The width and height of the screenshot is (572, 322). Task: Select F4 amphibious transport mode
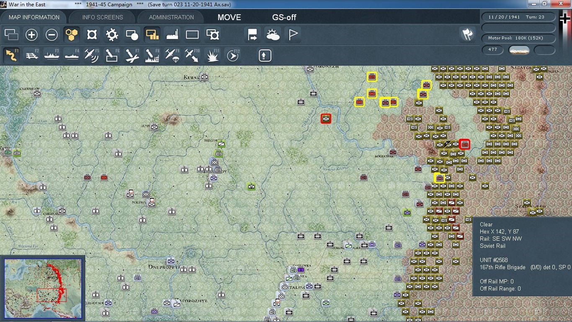click(72, 55)
